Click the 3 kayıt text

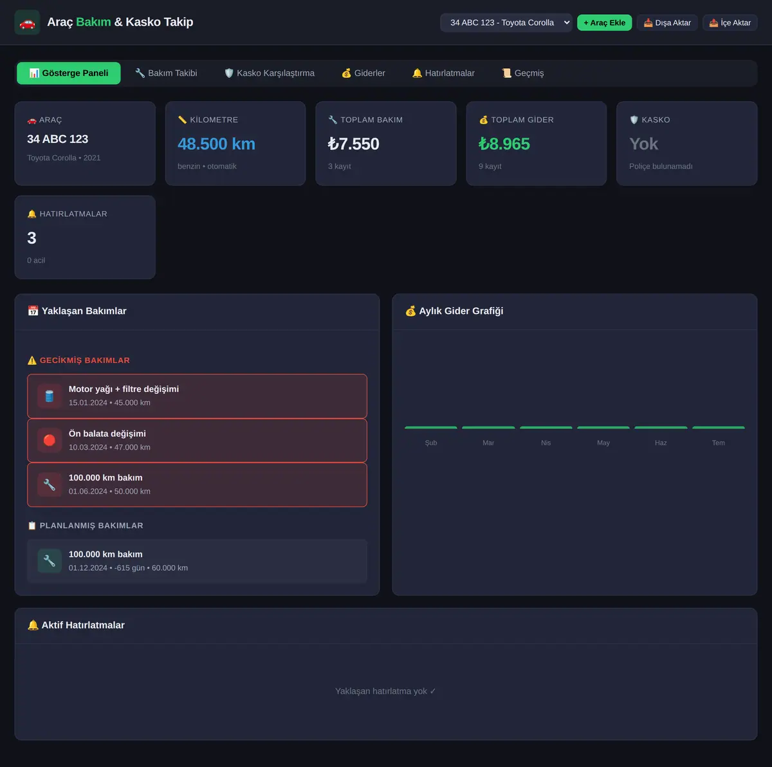point(340,167)
